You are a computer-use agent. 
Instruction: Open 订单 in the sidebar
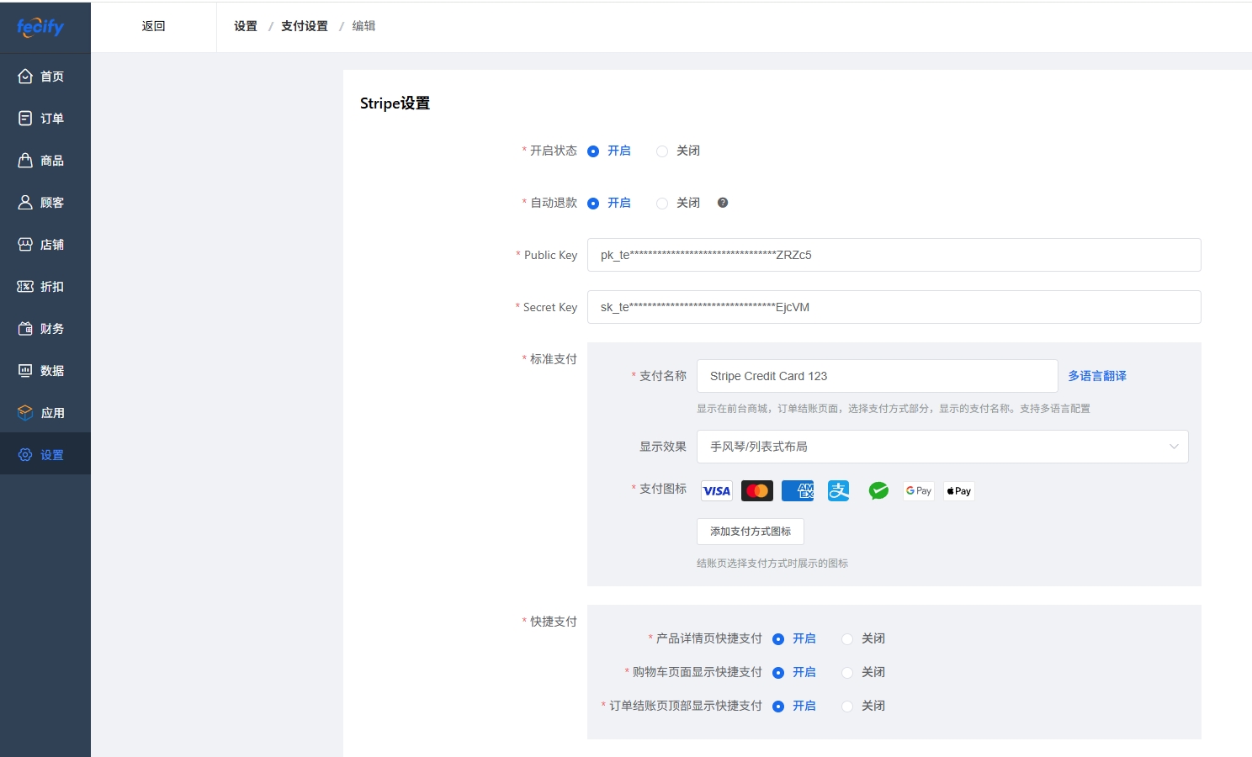pyautogui.click(x=45, y=119)
